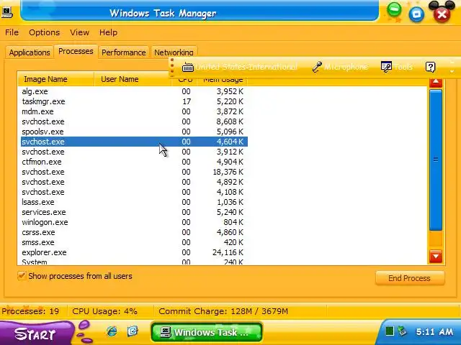Select svchost.exe using 4,108 K

point(134,192)
